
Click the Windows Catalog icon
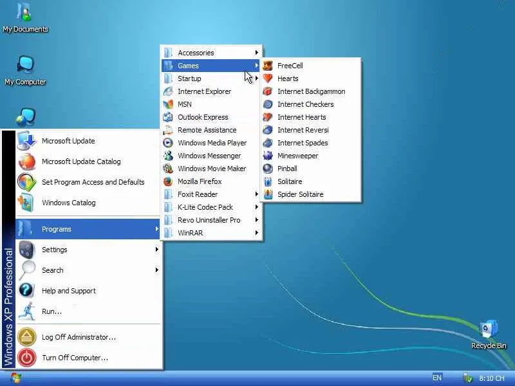(26, 203)
